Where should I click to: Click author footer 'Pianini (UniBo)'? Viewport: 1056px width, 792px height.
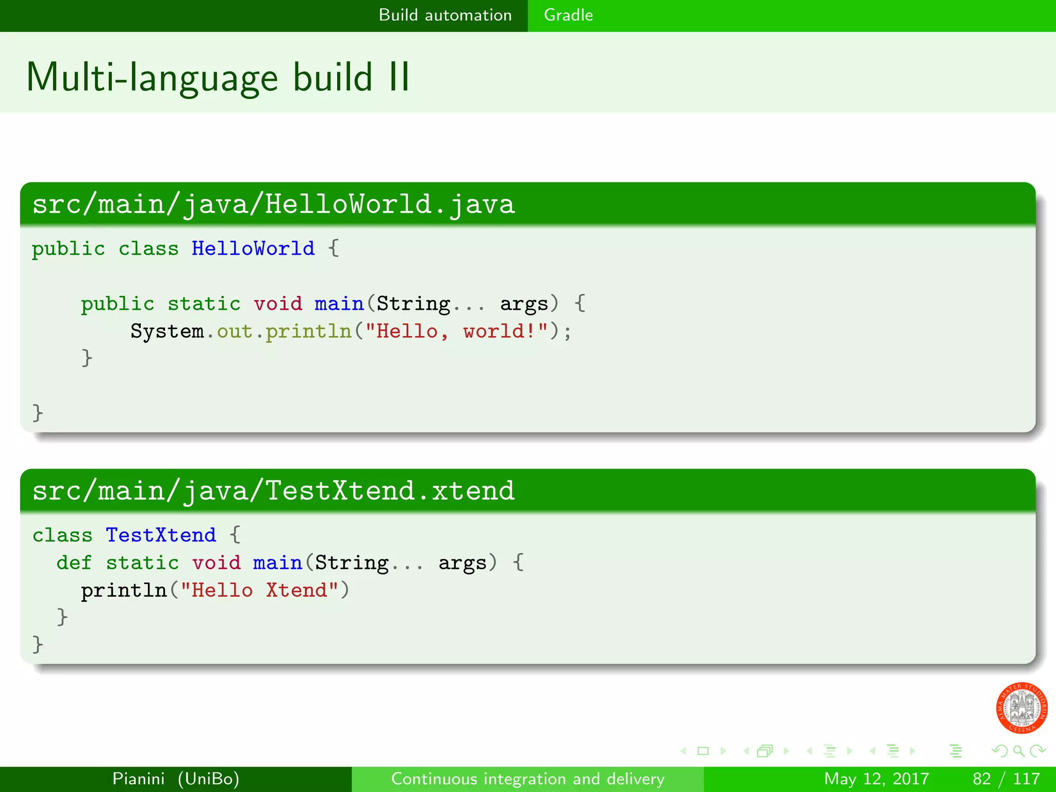click(176, 779)
